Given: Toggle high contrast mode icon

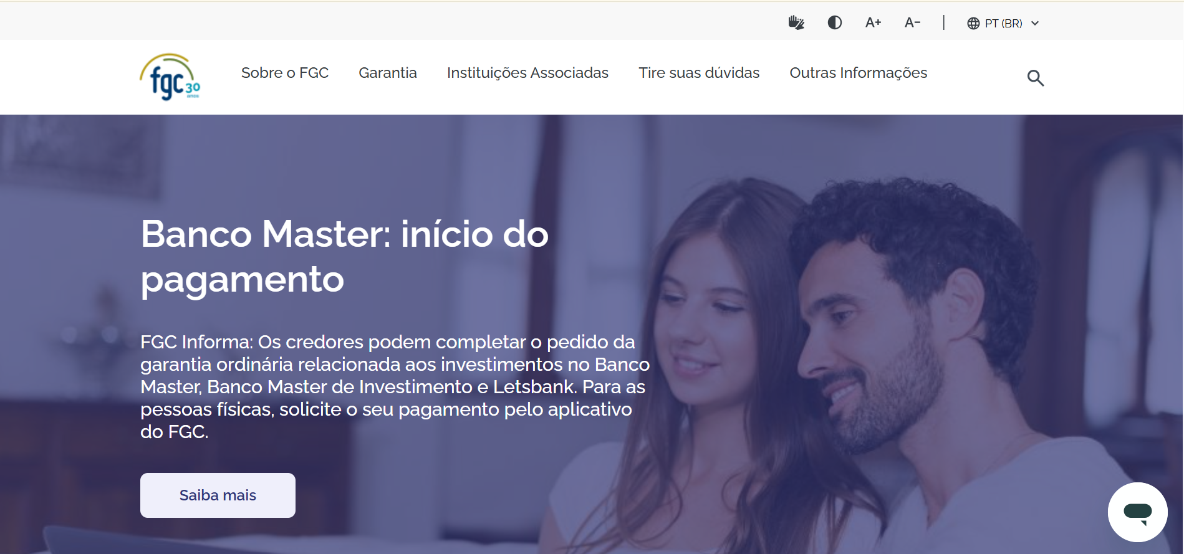Looking at the screenshot, I should click(835, 23).
